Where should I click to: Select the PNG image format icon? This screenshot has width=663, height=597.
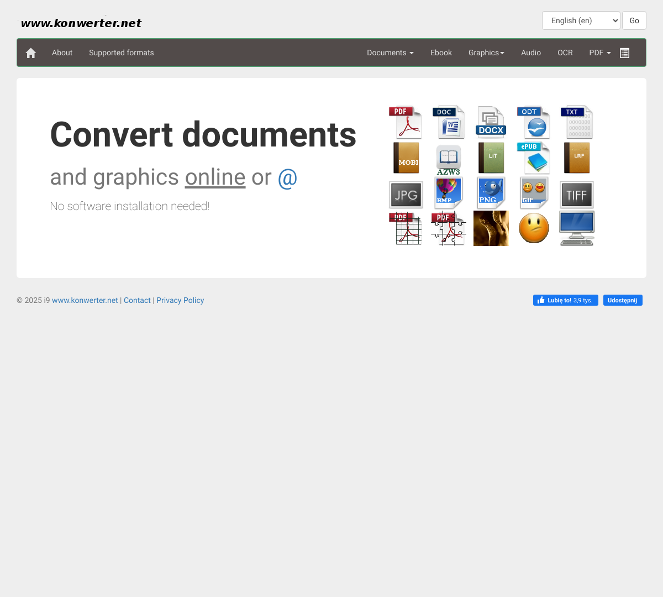point(491,193)
